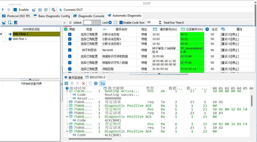Select the unselected radio button beside Lock
The width and height of the screenshot is (257, 142).
(x=115, y=23)
